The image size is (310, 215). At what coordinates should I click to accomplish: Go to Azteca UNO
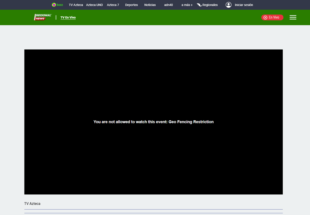94,5
